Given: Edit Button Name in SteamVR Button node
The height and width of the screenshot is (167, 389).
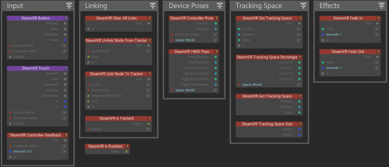Looking at the screenshot, I should 64,46.
